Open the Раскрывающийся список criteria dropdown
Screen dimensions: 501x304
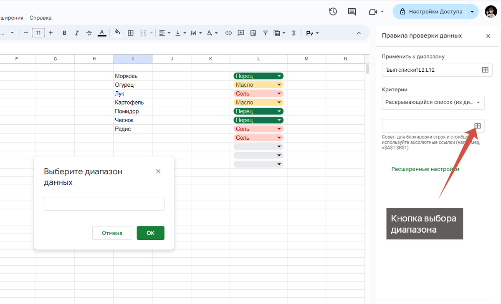[x=433, y=103]
